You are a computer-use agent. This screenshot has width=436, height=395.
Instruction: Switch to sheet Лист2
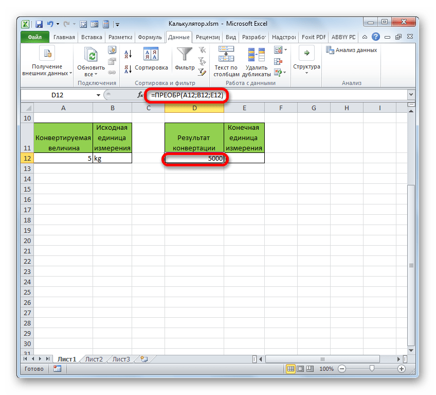[94, 359]
